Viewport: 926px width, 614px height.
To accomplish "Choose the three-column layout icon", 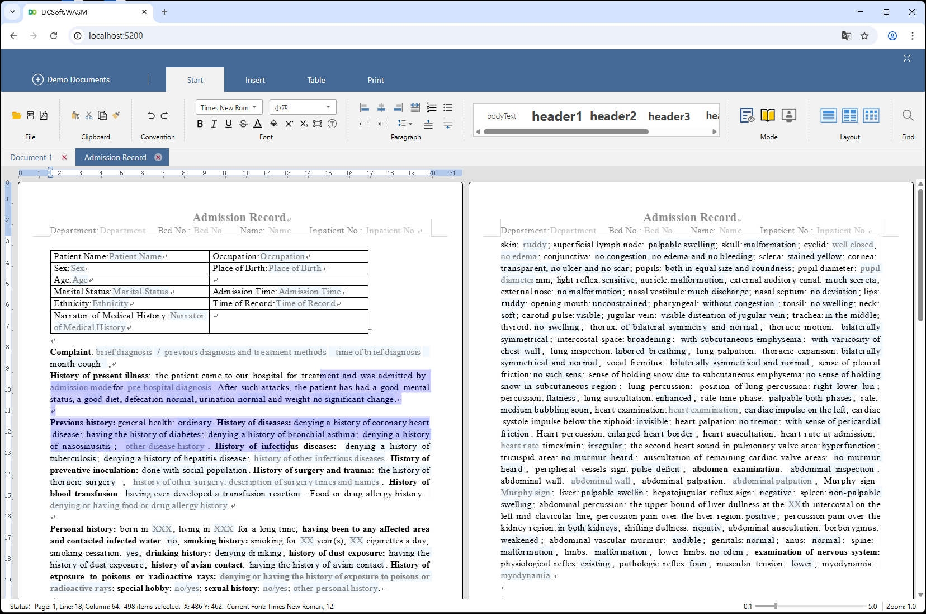I will (x=871, y=115).
